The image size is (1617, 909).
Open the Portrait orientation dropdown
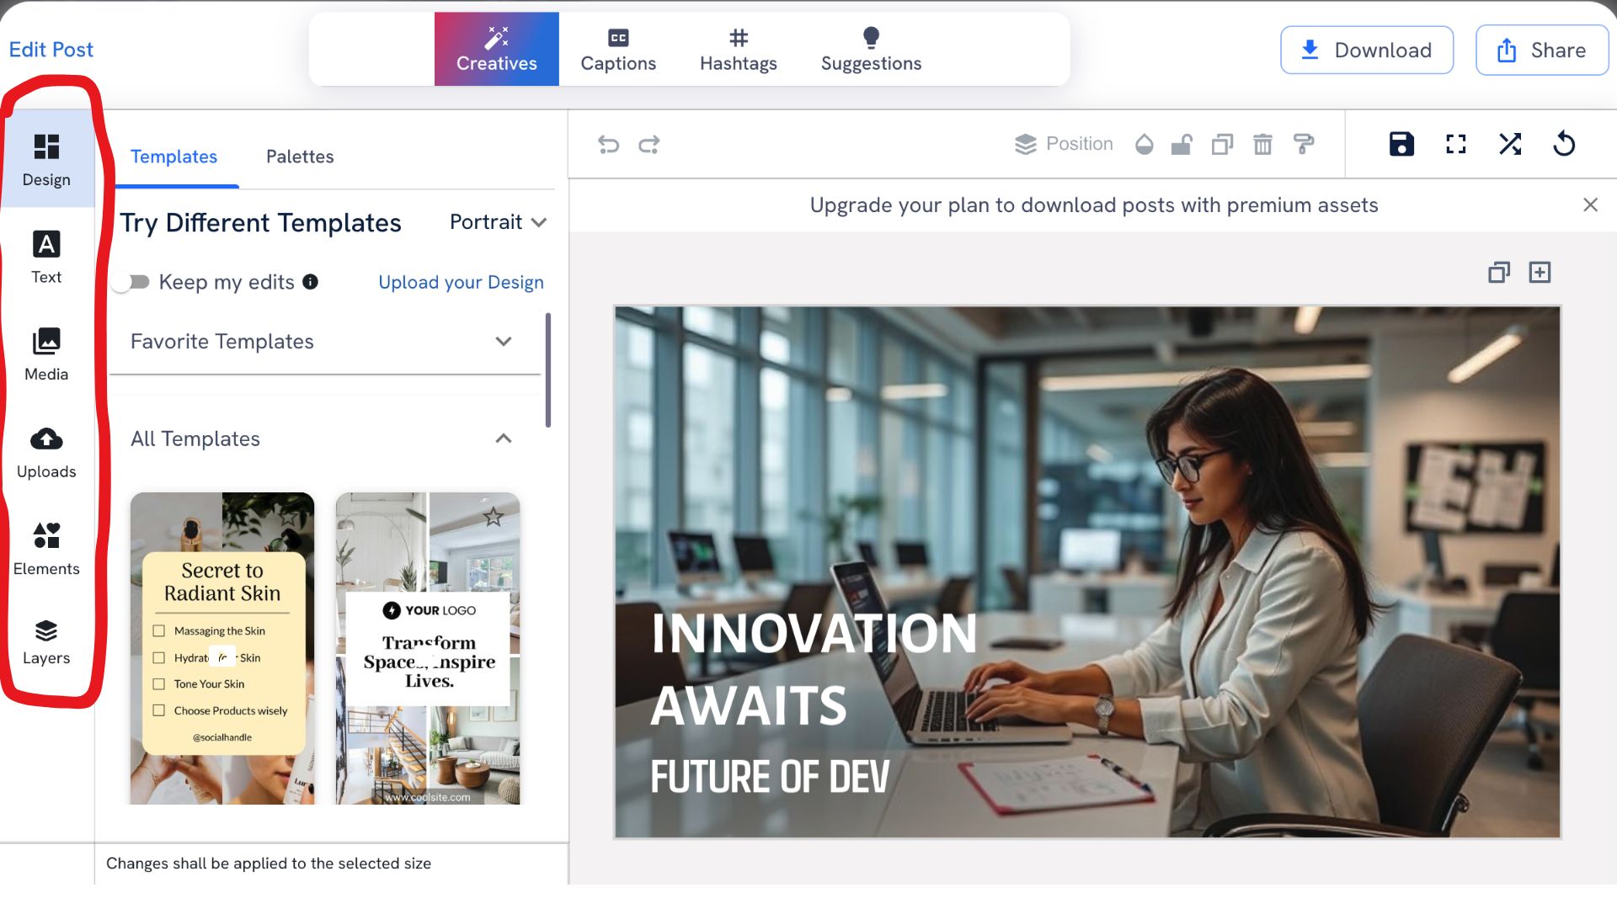click(499, 222)
